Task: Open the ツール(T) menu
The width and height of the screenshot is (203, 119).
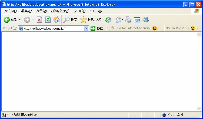Action: (x=79, y=11)
